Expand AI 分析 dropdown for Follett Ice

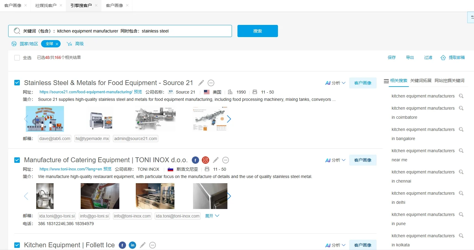(335, 245)
